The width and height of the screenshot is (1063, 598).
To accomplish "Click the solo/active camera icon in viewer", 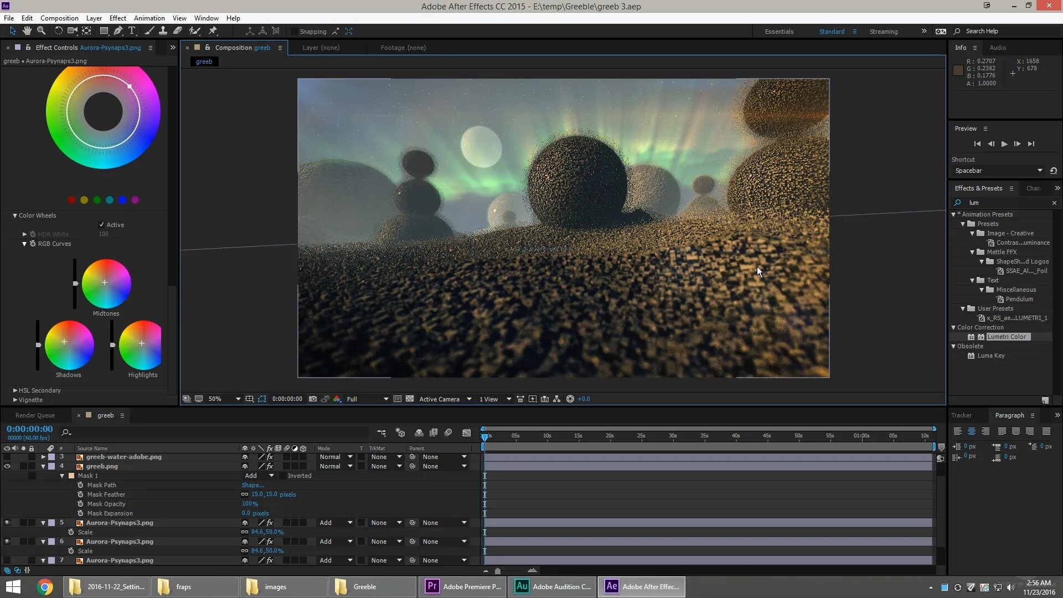I will [439, 399].
